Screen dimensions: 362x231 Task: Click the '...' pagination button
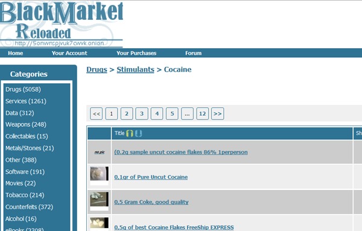click(187, 113)
